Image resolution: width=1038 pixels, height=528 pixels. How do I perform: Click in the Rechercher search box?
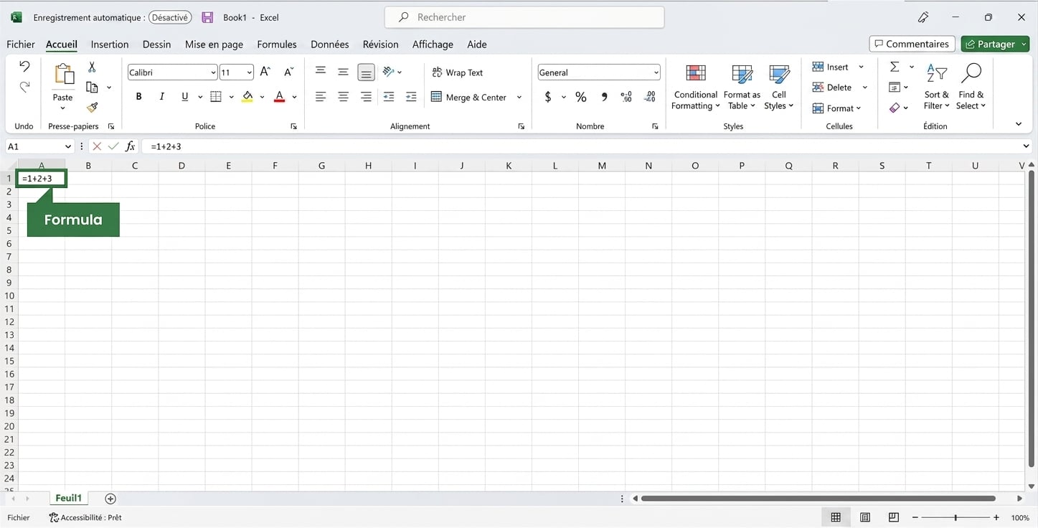point(524,17)
